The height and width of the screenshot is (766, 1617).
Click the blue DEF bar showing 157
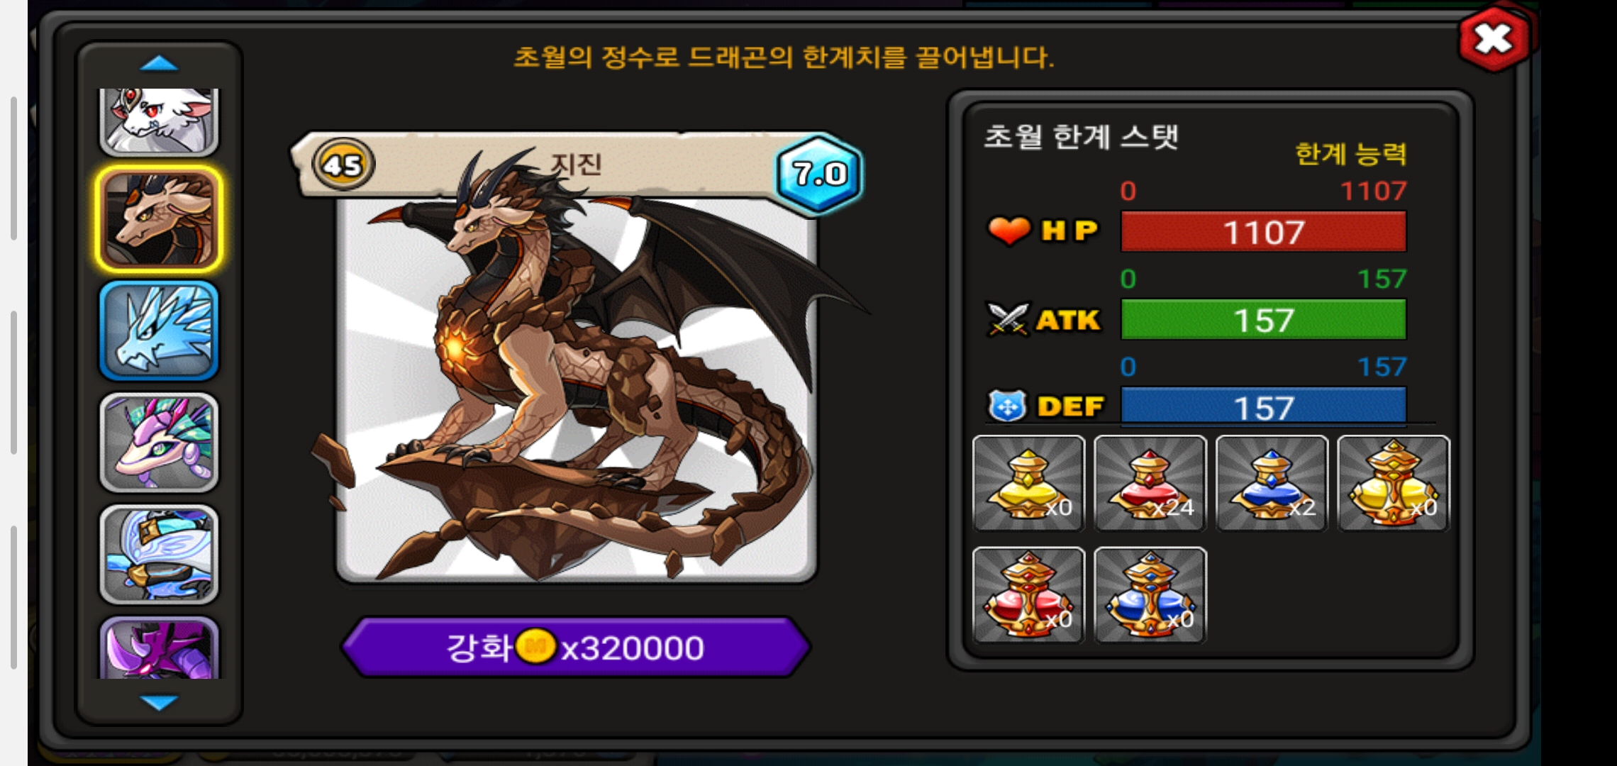tap(1263, 406)
